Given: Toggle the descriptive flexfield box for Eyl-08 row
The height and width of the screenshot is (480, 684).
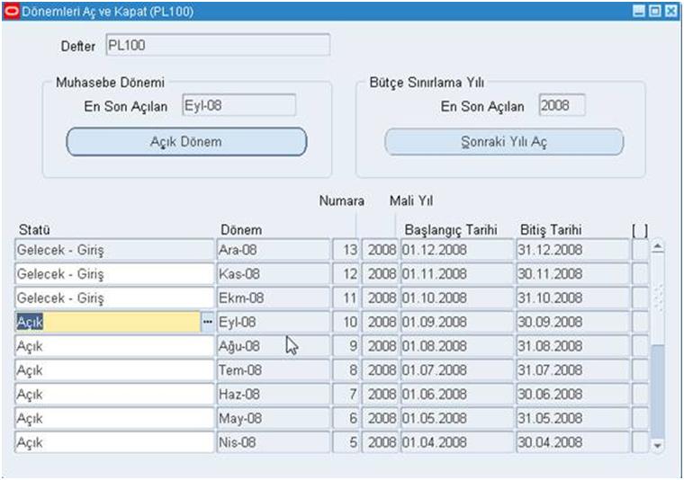Looking at the screenshot, I should coord(639,322).
